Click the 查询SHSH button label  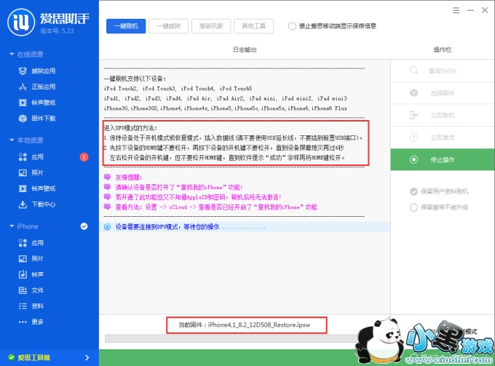pos(443,71)
